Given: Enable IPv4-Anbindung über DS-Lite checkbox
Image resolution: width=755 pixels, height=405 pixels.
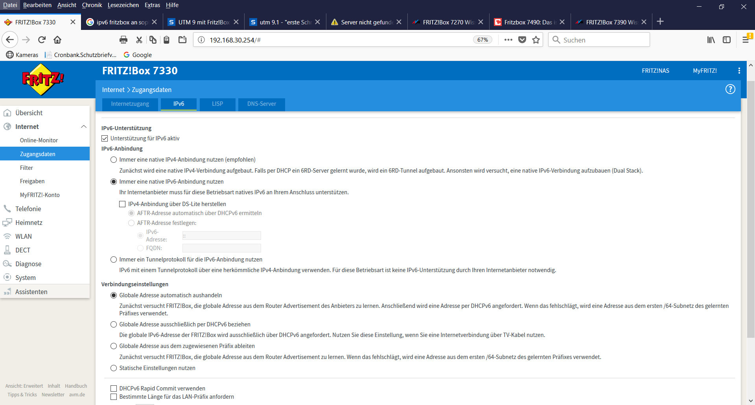Looking at the screenshot, I should [122, 204].
